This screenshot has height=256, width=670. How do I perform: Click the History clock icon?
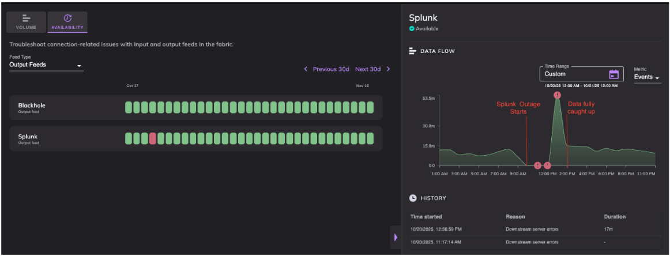tap(413, 198)
